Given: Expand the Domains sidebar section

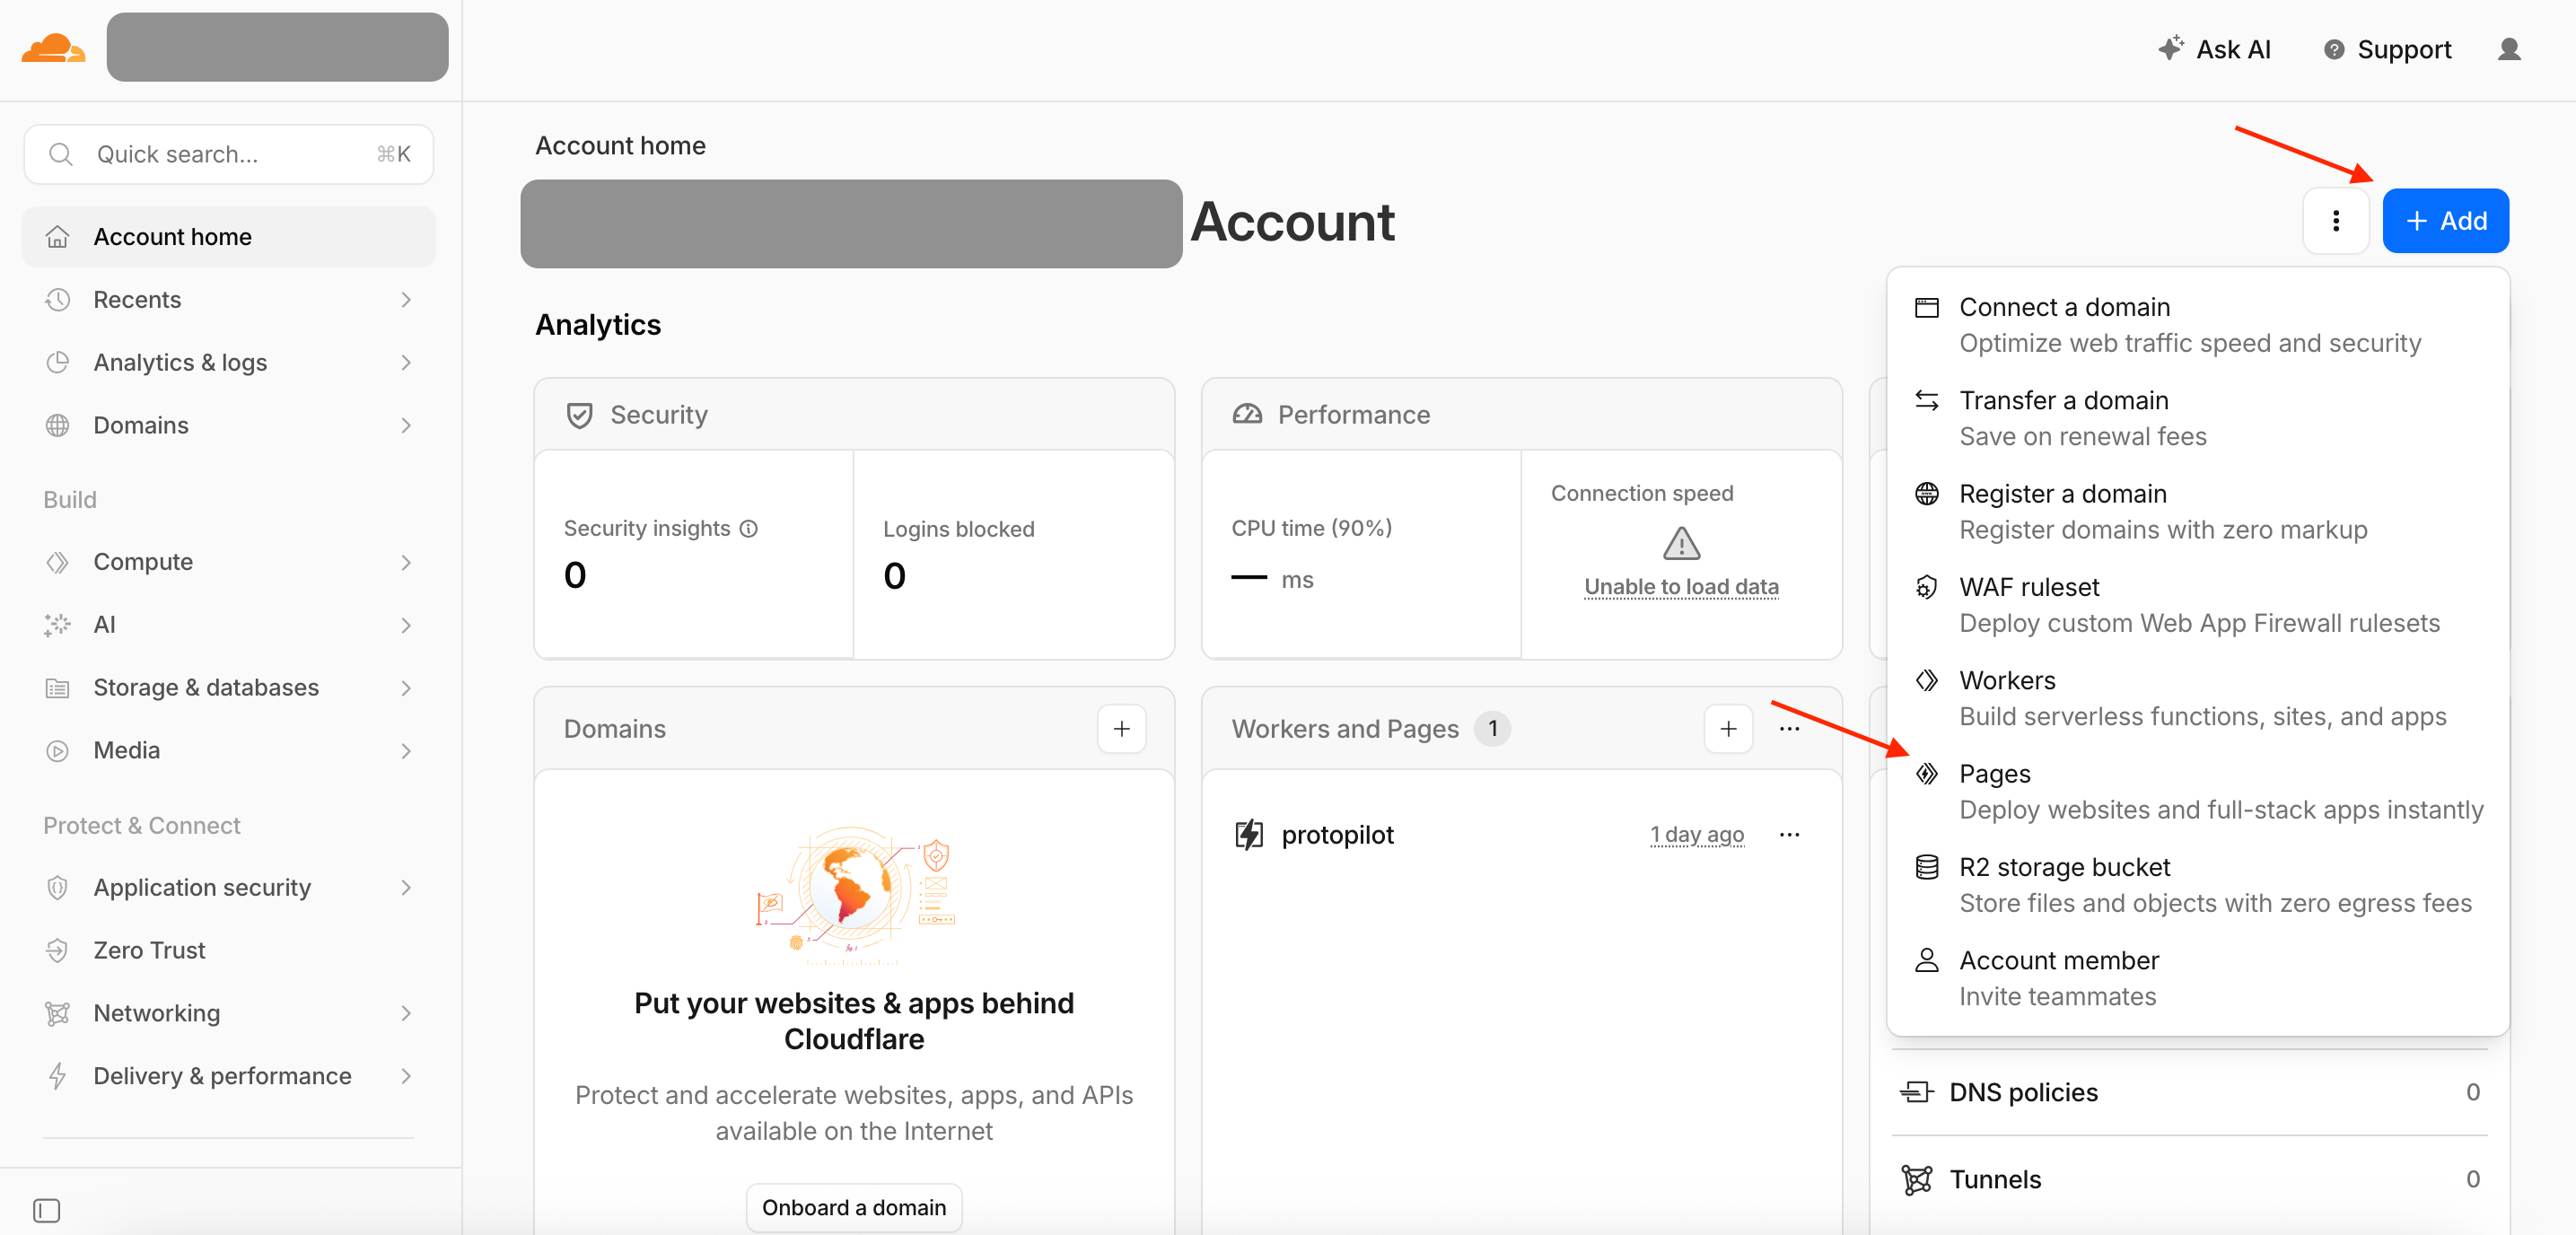Looking at the screenshot, I should point(404,425).
